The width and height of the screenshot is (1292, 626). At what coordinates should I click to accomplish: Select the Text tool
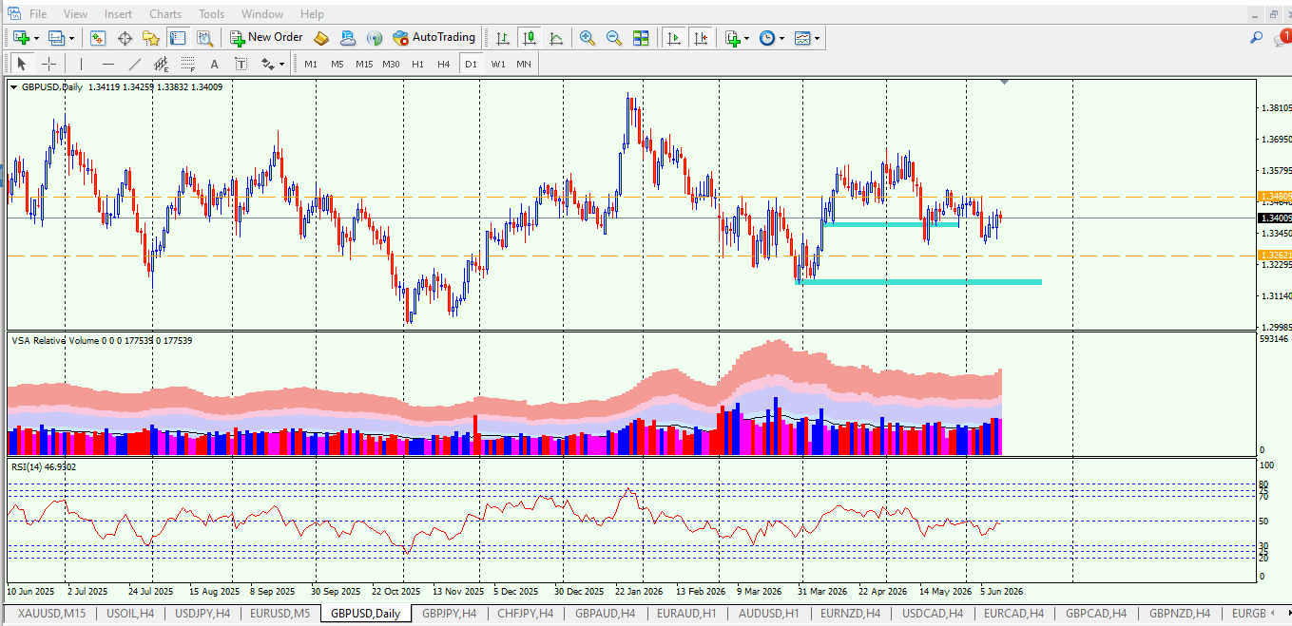pos(215,64)
